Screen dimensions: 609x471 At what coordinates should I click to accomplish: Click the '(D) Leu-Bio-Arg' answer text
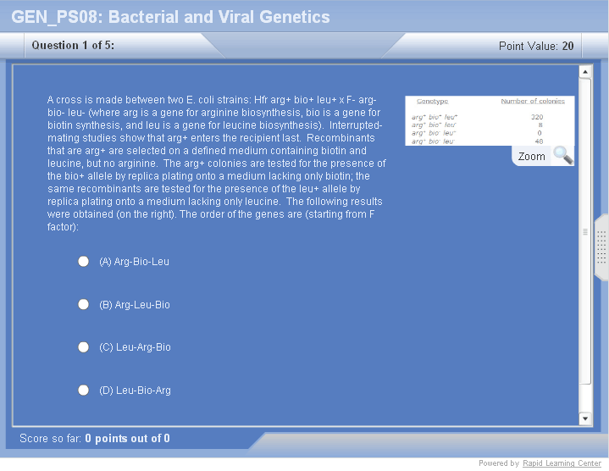[135, 391]
